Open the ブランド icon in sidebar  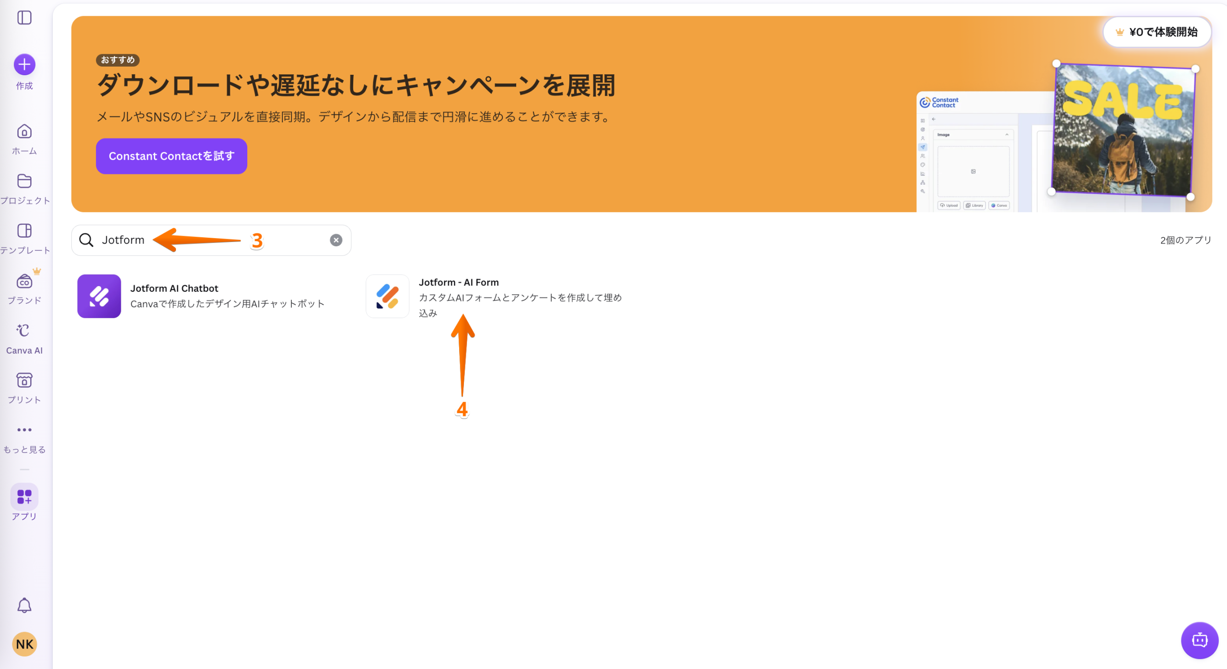click(24, 281)
